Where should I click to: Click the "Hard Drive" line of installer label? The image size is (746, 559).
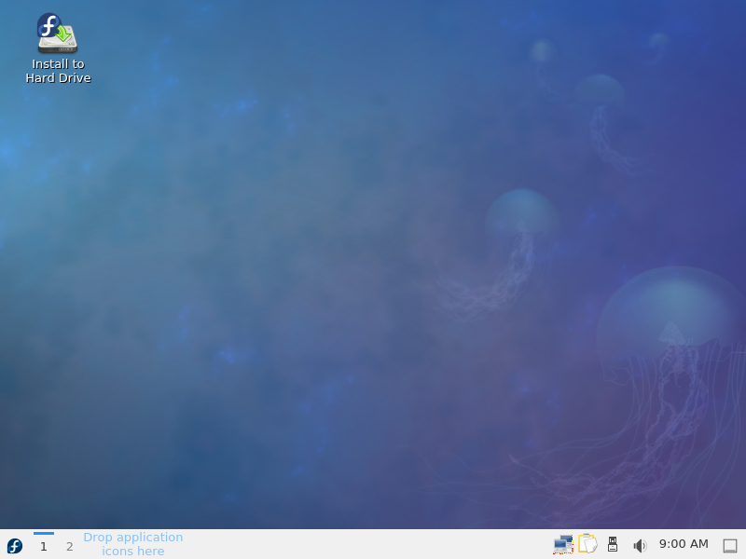coord(58,78)
